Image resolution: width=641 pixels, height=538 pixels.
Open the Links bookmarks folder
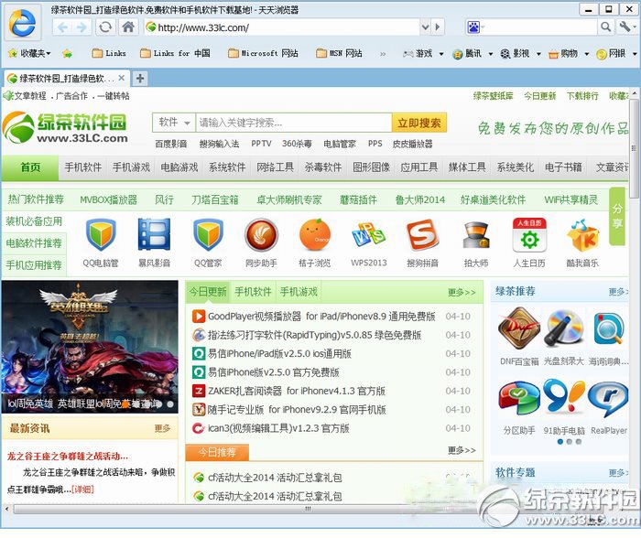click(x=109, y=53)
